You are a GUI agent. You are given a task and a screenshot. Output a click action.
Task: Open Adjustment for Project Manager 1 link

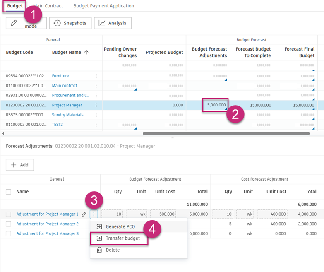tap(47, 214)
